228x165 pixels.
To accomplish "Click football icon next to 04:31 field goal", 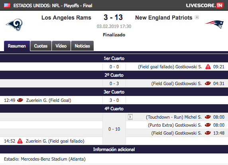I will pos(208,83).
